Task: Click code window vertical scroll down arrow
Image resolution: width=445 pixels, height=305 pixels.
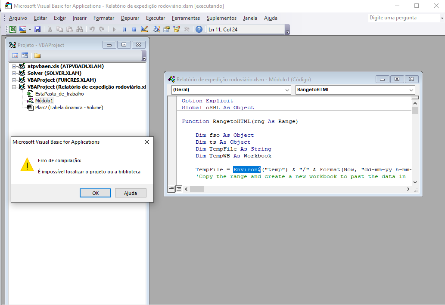Action: [415, 182]
